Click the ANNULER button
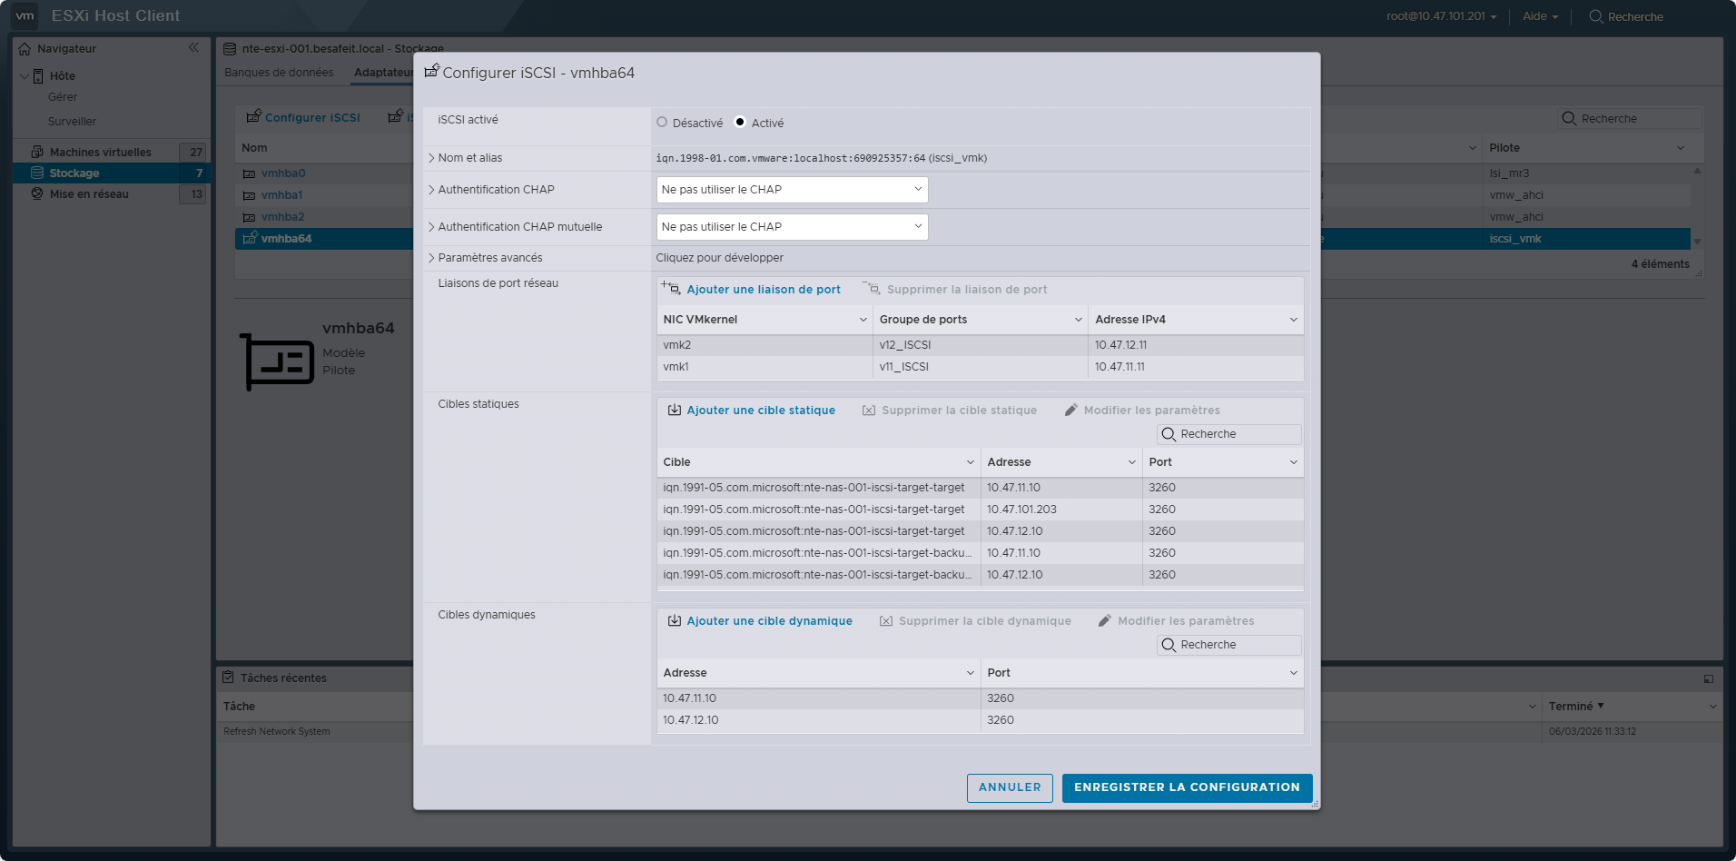The height and width of the screenshot is (861, 1736). coord(1010,787)
